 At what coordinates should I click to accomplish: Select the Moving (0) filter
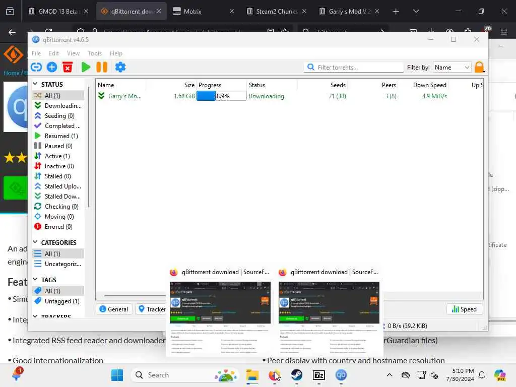point(58,217)
